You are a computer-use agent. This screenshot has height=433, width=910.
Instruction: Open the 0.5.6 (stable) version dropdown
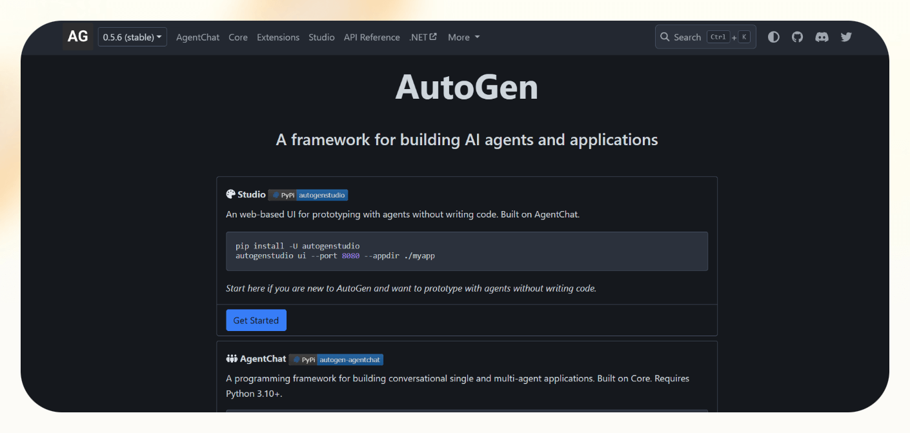[132, 37]
